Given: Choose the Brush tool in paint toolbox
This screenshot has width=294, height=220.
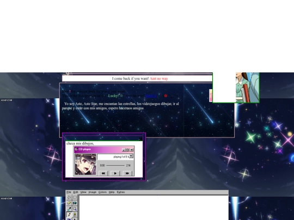Looking at the screenshot, I should point(75,215).
